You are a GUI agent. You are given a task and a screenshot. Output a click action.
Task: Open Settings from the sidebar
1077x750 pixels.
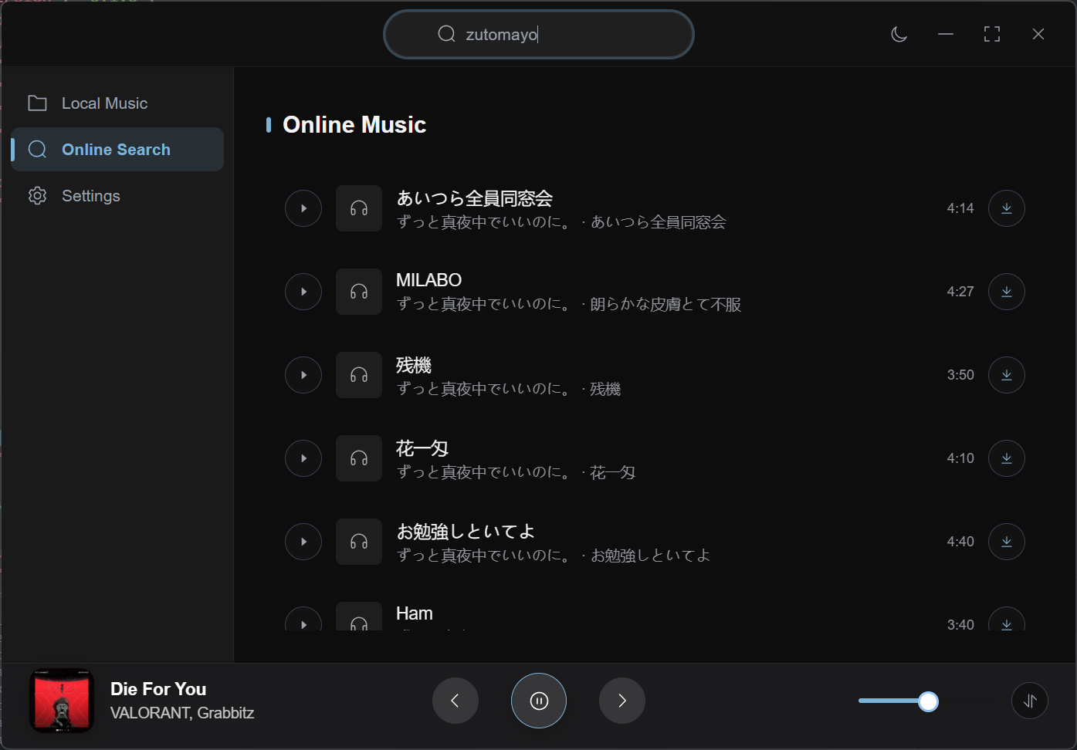(x=90, y=195)
